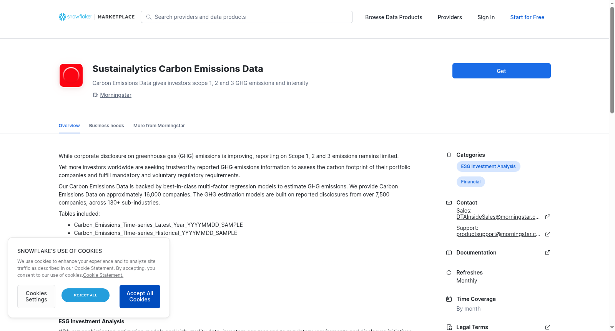
Task: Click Start for Free link
Action: coord(527,17)
